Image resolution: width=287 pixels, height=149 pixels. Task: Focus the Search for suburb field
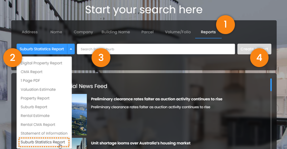pos(156,49)
